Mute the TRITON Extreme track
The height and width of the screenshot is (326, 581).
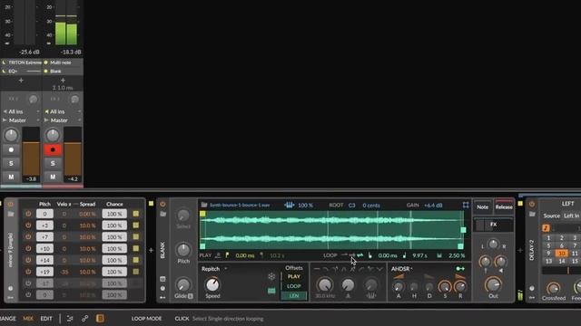coord(11,177)
